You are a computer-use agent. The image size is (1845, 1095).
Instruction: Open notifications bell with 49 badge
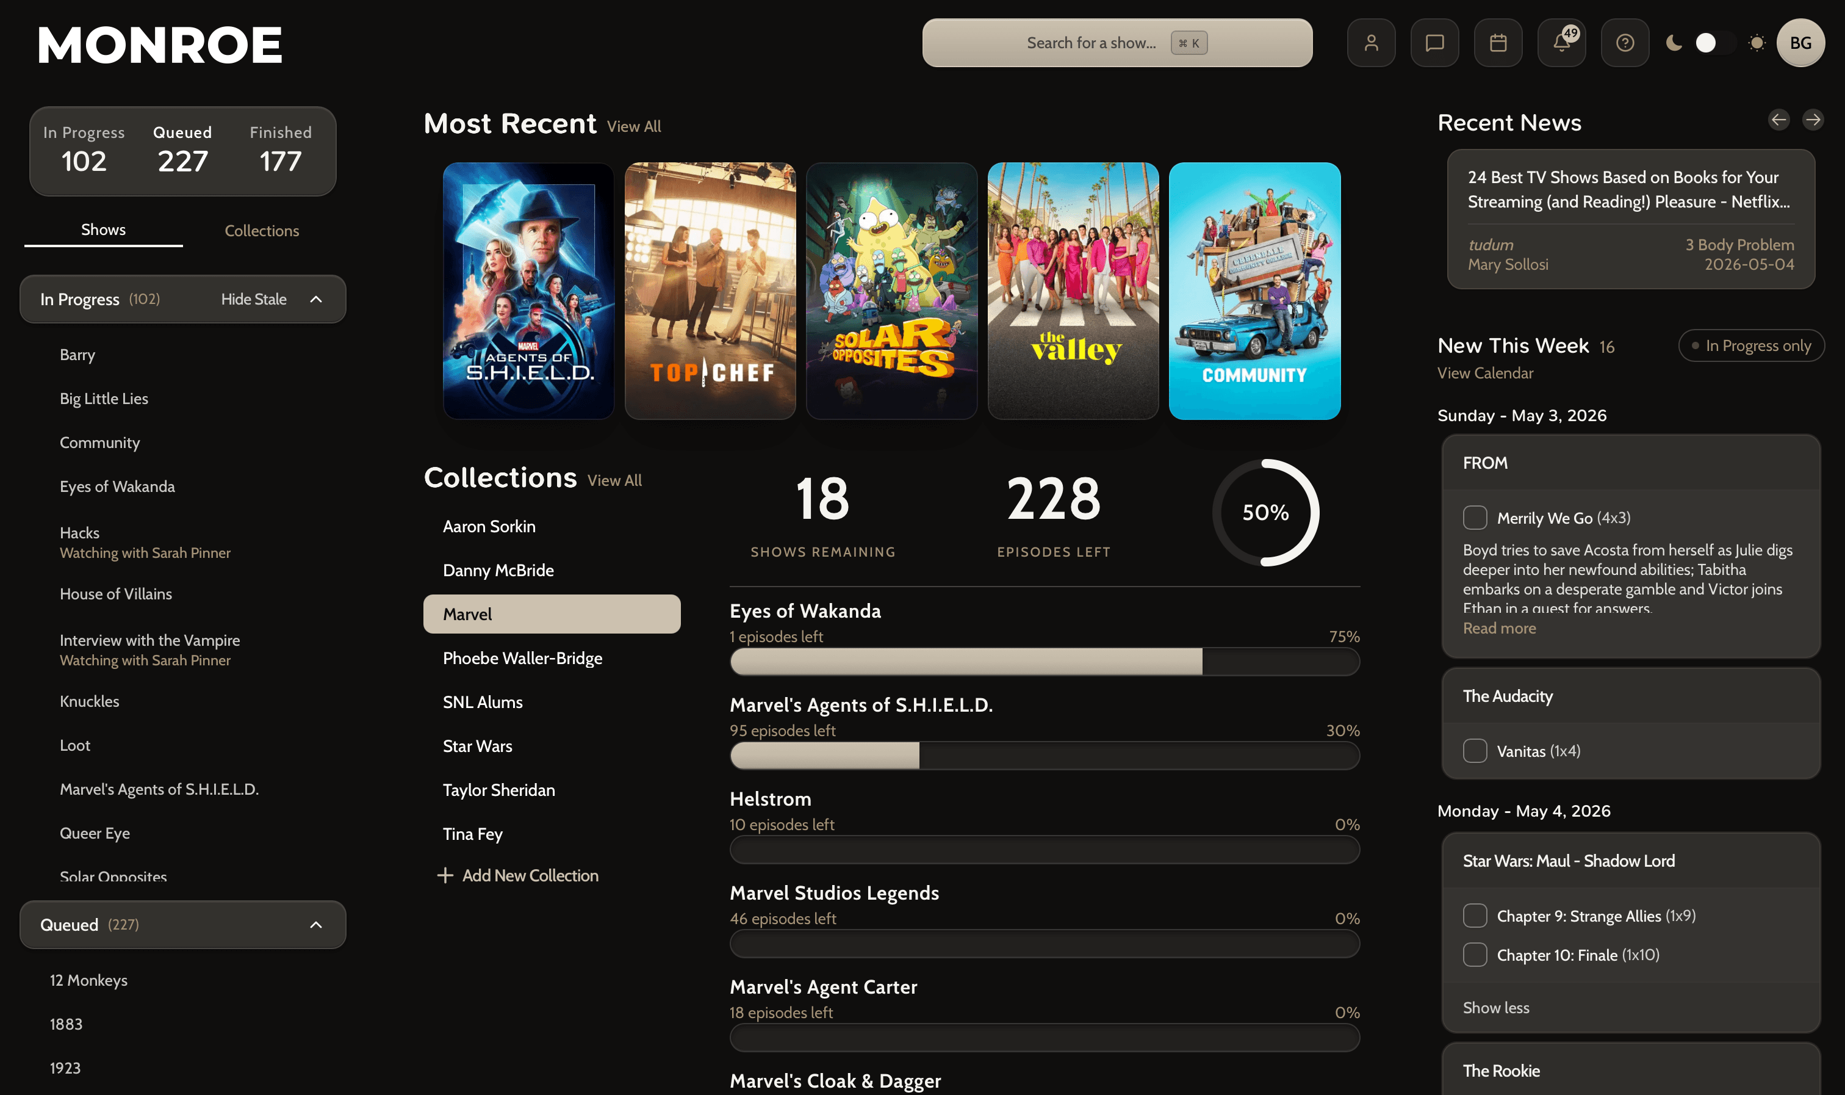pos(1561,43)
